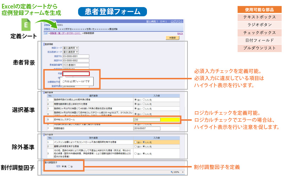Click the zoom magnifier icon at 100%
The height and width of the screenshot is (177, 284).
171,172
